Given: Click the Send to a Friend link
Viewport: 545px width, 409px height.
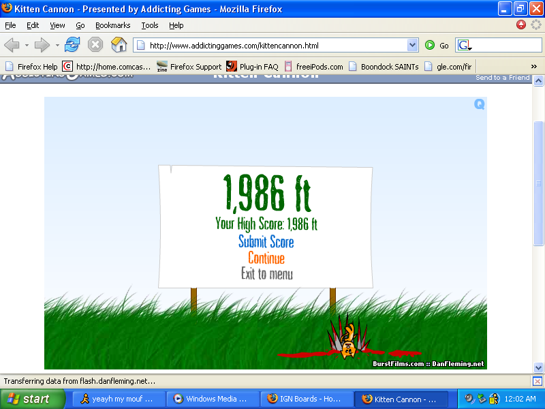Looking at the screenshot, I should tap(503, 78).
